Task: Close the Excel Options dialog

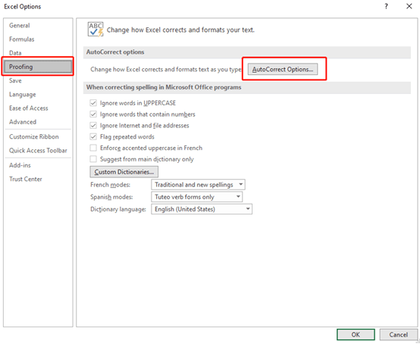Action: 409,6
